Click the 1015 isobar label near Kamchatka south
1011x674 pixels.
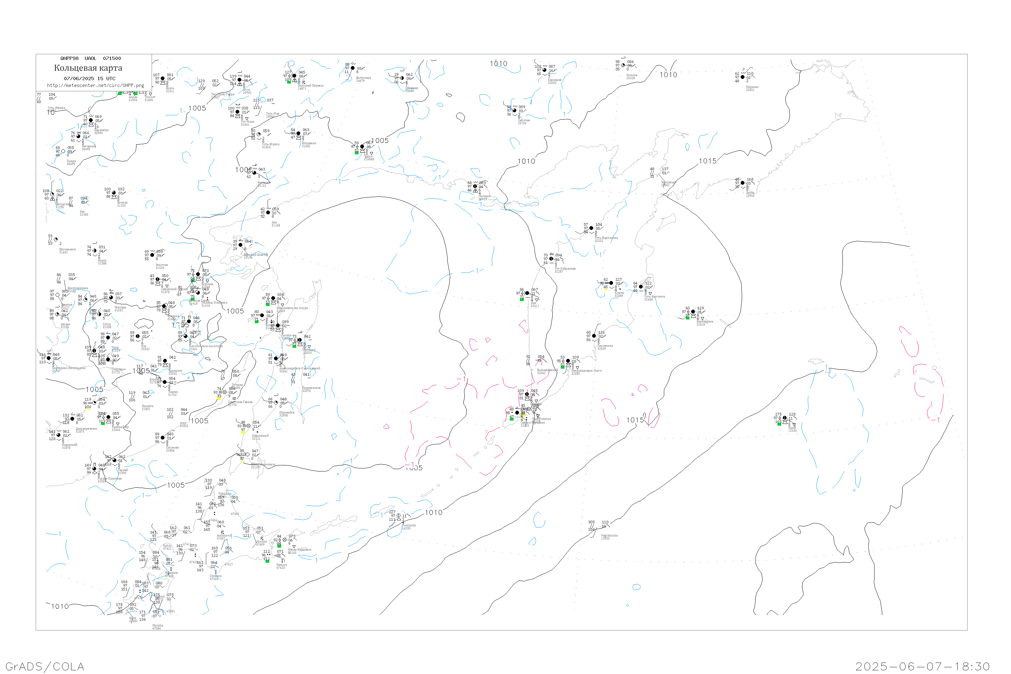635,420
